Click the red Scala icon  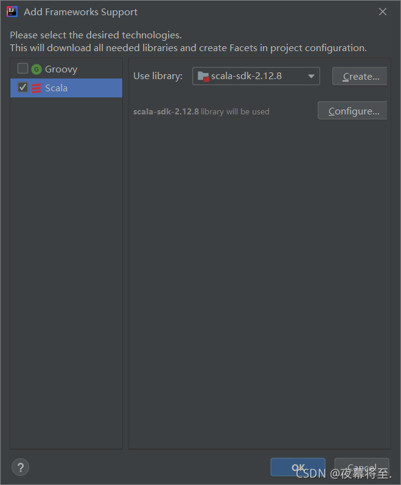36,88
